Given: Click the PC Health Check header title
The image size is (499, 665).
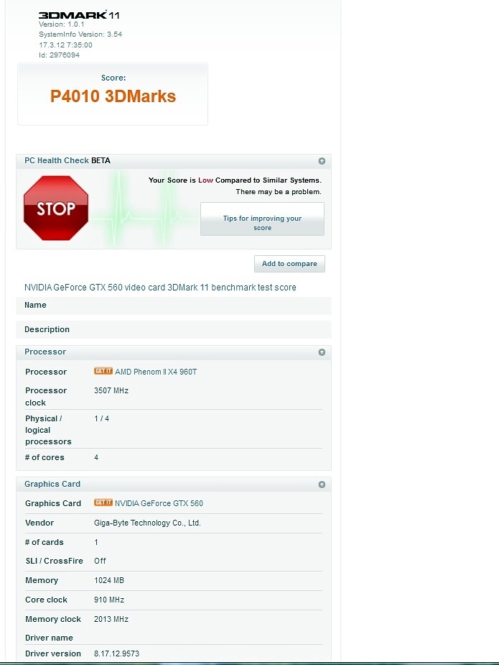Looking at the screenshot, I should pyautogui.click(x=67, y=161).
